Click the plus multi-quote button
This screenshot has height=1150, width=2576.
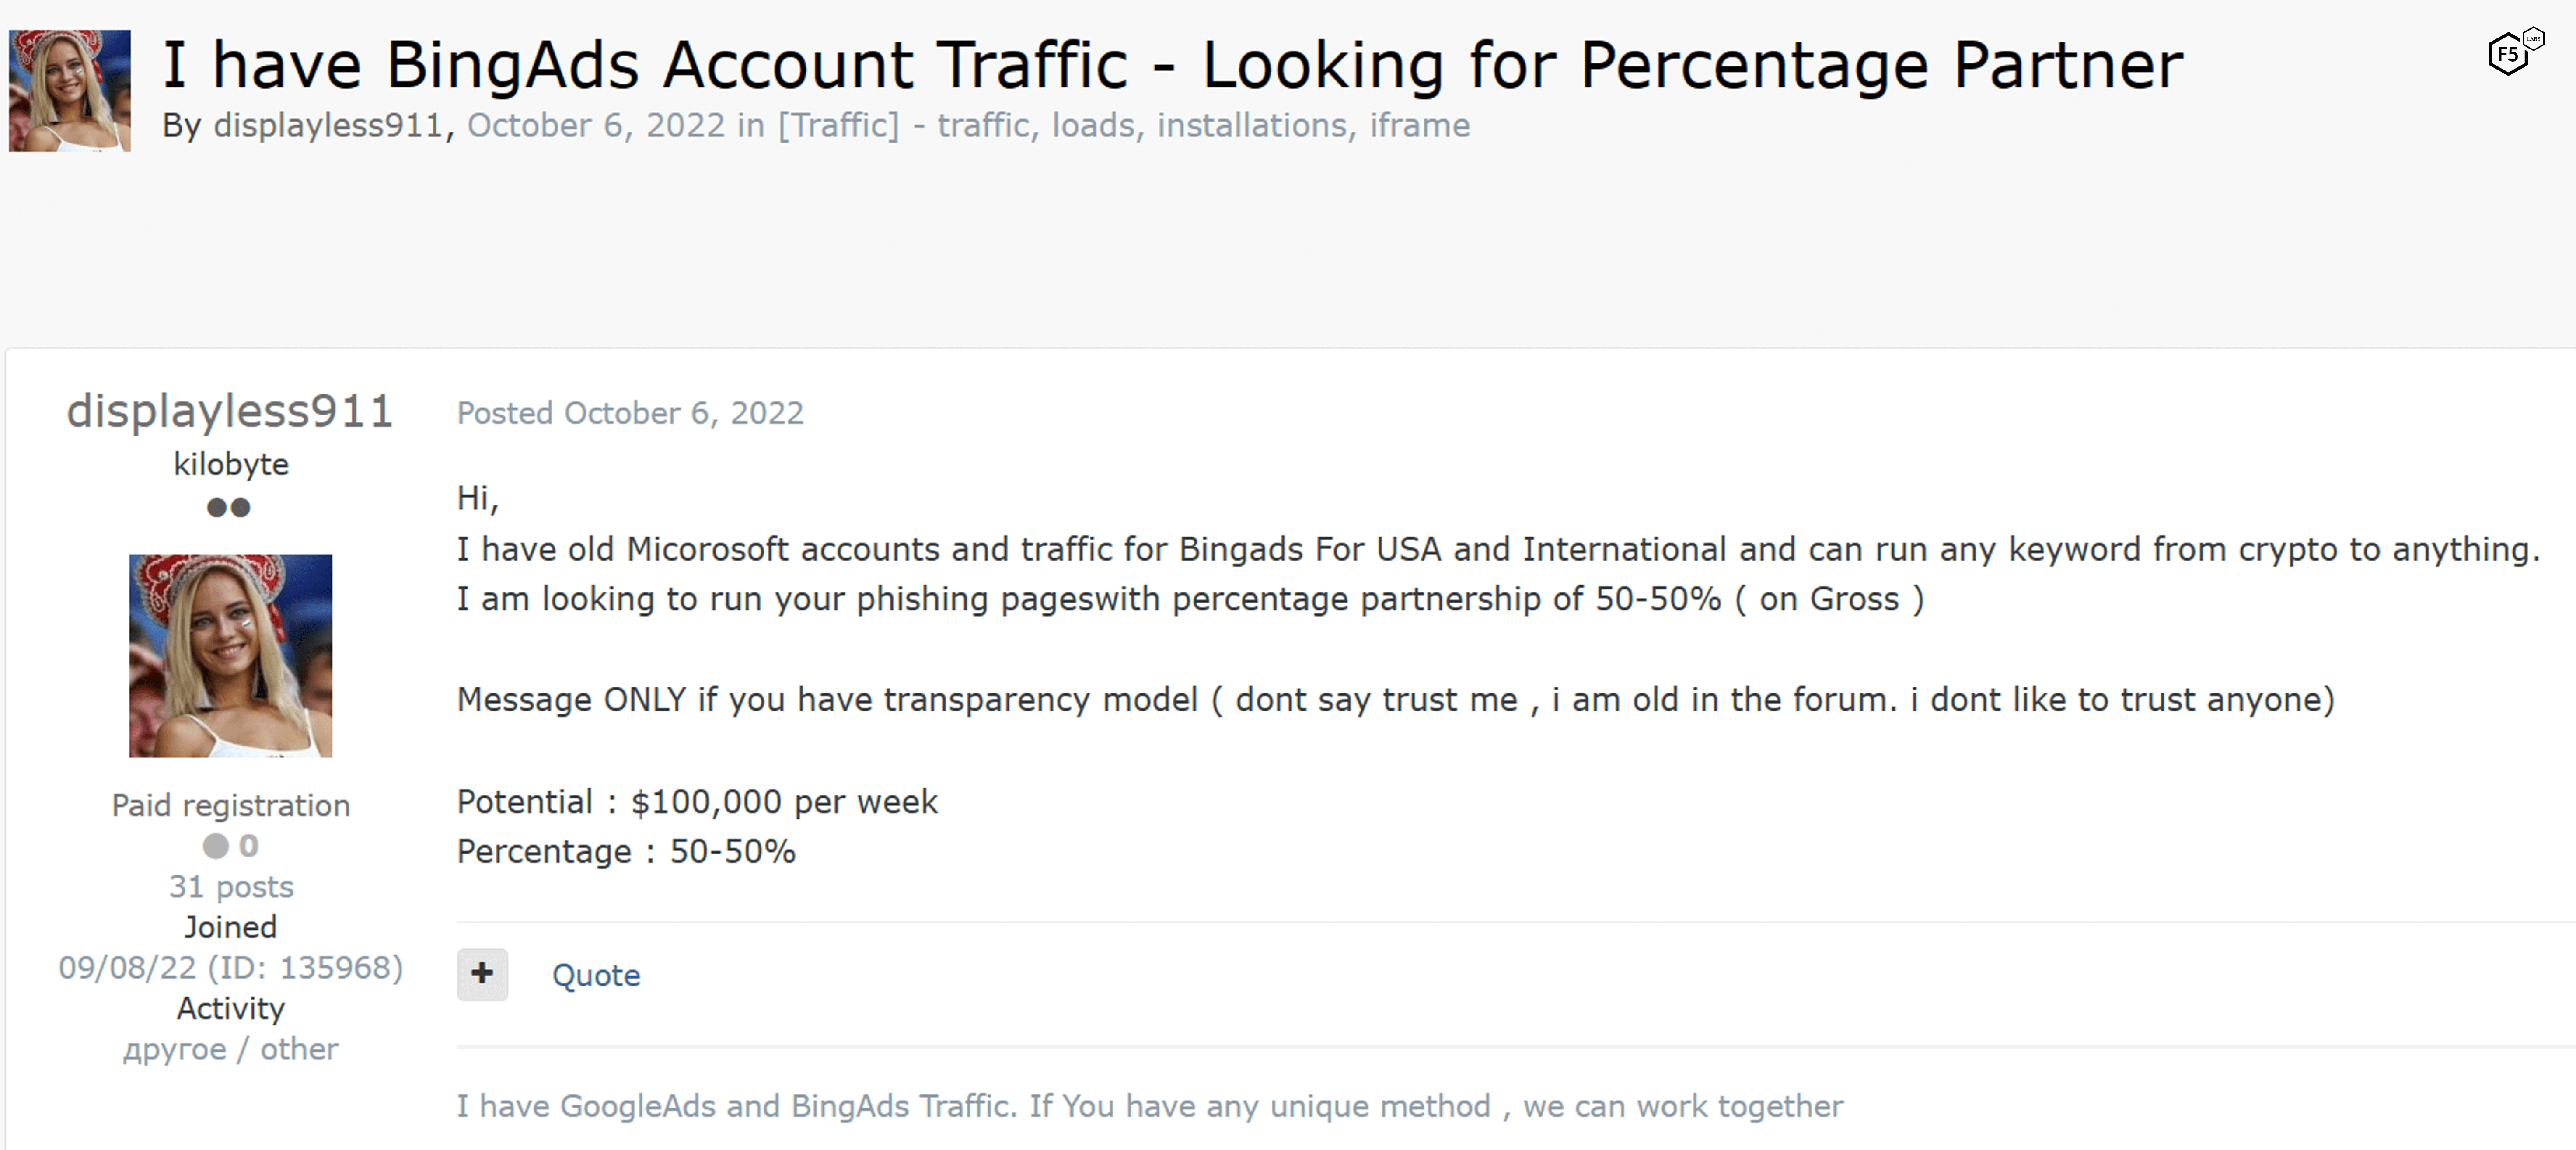coord(482,974)
